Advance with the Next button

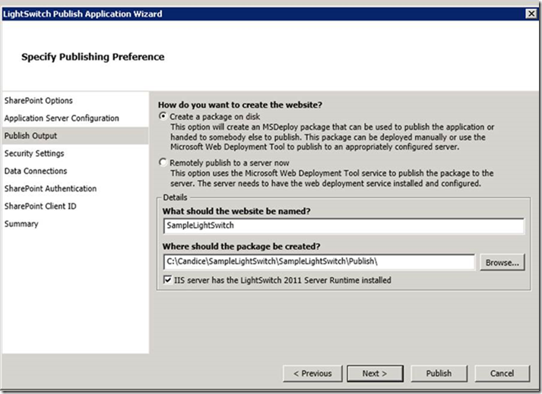pos(375,374)
